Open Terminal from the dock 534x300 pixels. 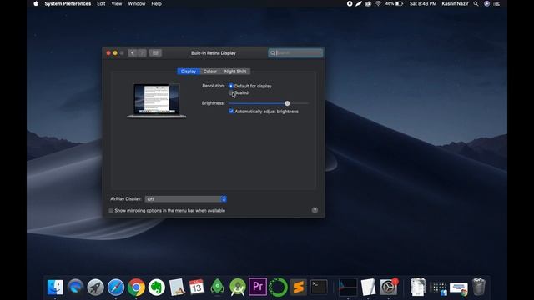pos(319,287)
